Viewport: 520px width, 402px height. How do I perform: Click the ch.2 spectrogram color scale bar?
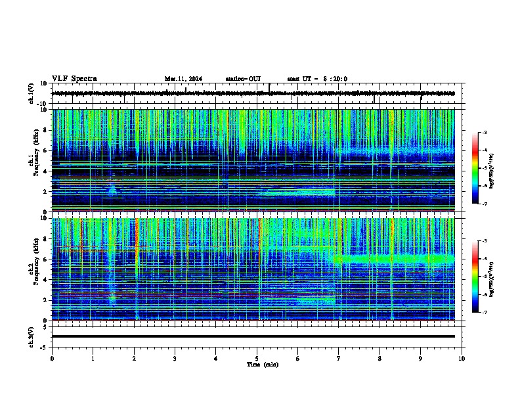click(475, 277)
